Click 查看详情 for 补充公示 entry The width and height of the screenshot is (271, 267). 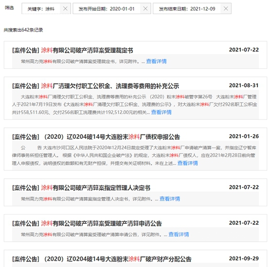pyautogui.click(x=161, y=112)
